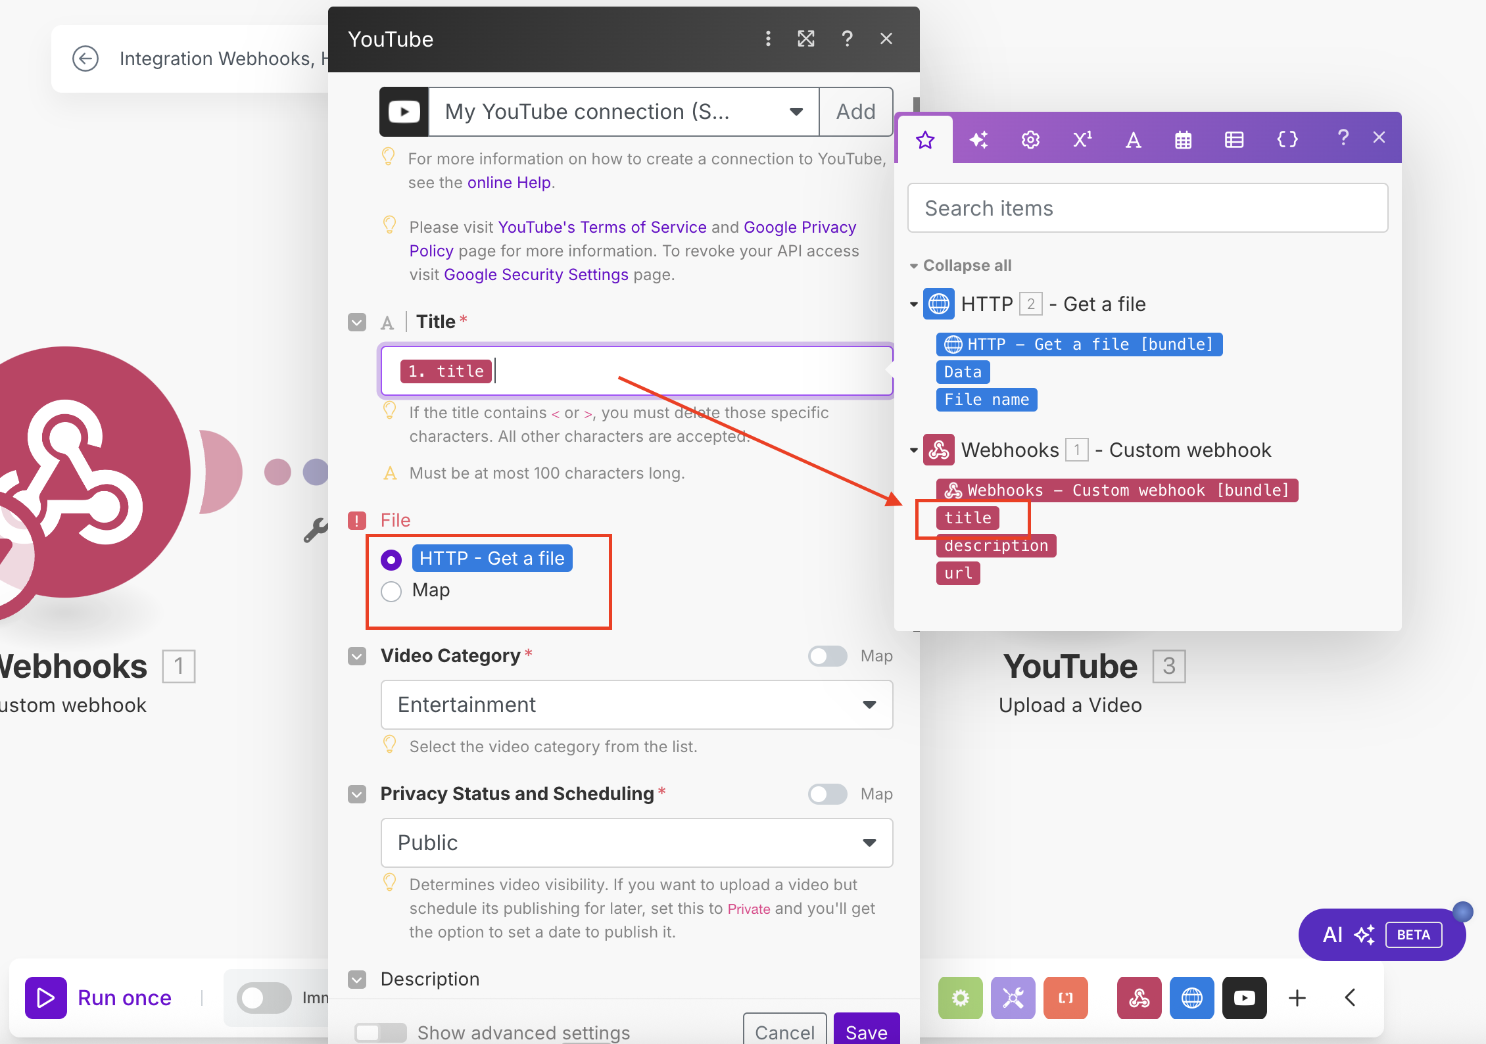Click the Save button
Image resolution: width=1486 pixels, height=1044 pixels.
click(866, 1031)
